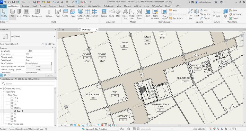Open the Parts Visibility dropdown

click(x=39, y=63)
